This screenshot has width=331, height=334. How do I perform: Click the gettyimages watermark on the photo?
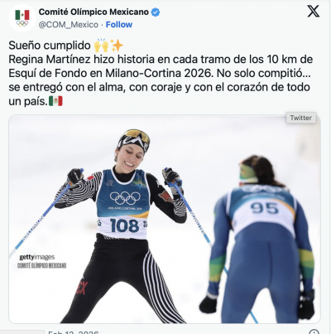click(37, 257)
